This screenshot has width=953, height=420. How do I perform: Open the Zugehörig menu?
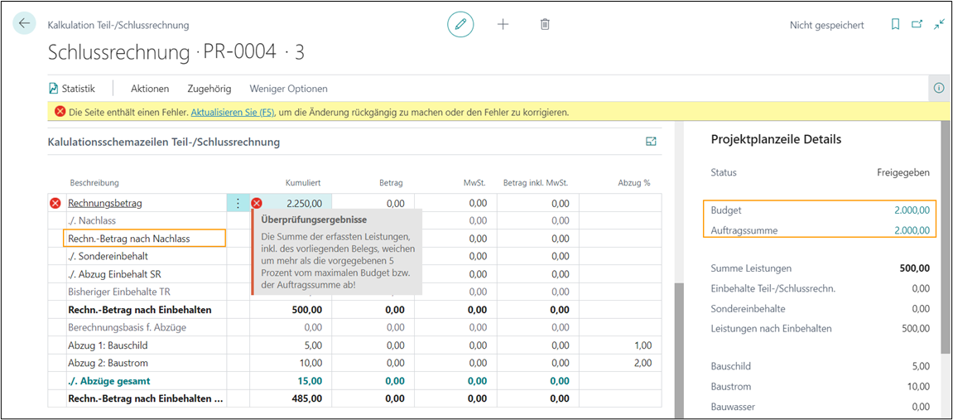point(209,89)
